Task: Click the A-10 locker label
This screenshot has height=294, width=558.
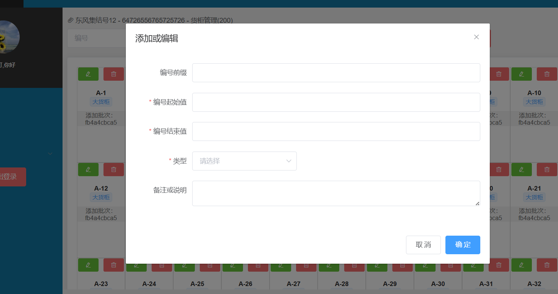Action: (534, 93)
